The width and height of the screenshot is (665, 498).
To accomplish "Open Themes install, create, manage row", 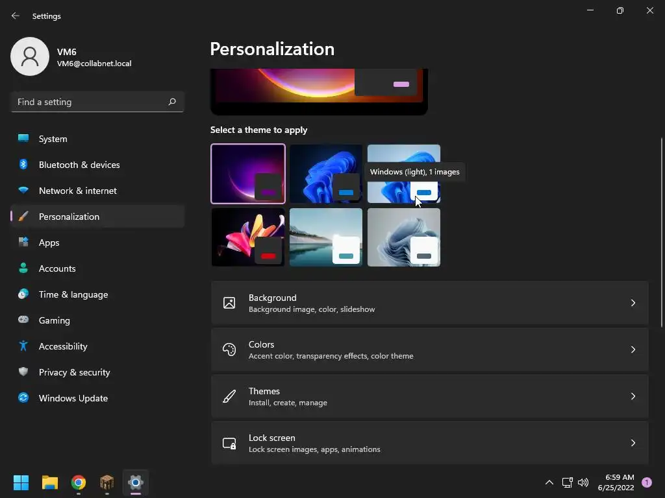I will 430,396.
